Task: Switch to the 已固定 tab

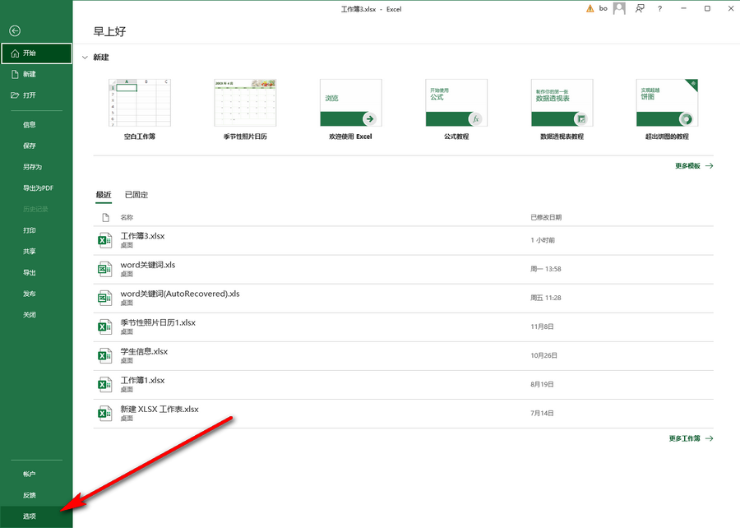Action: pos(136,194)
